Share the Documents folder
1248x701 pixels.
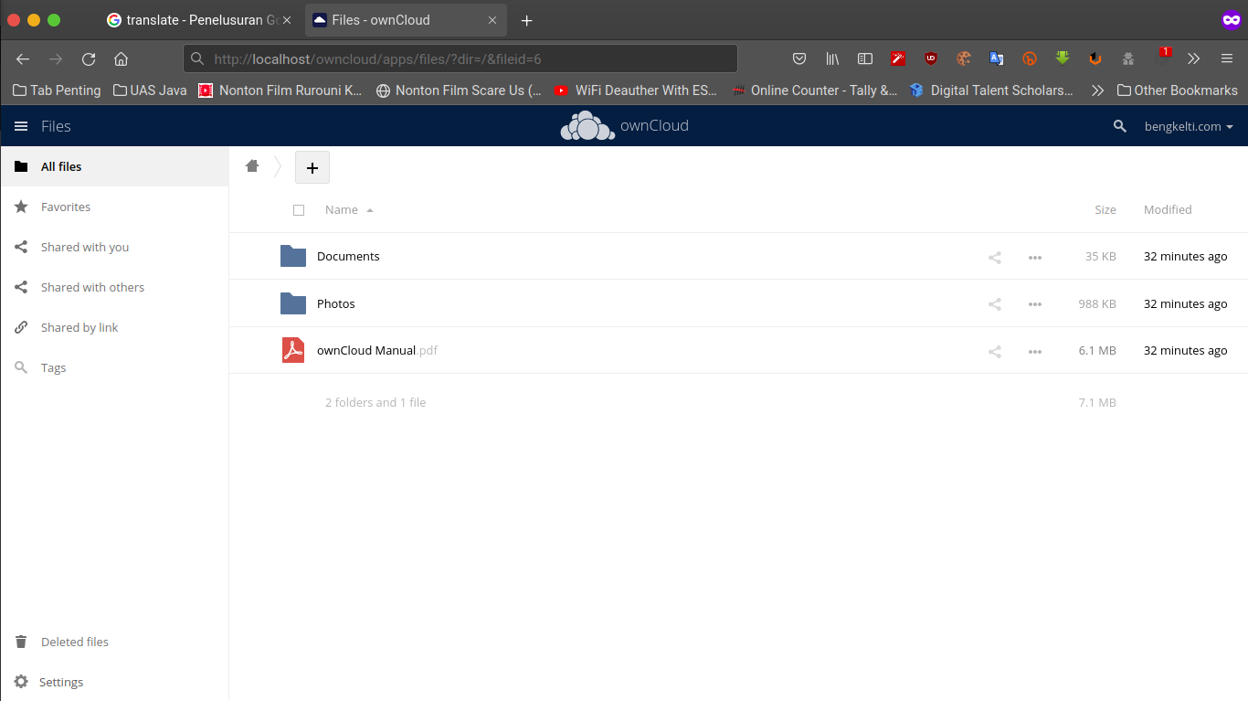coord(995,258)
